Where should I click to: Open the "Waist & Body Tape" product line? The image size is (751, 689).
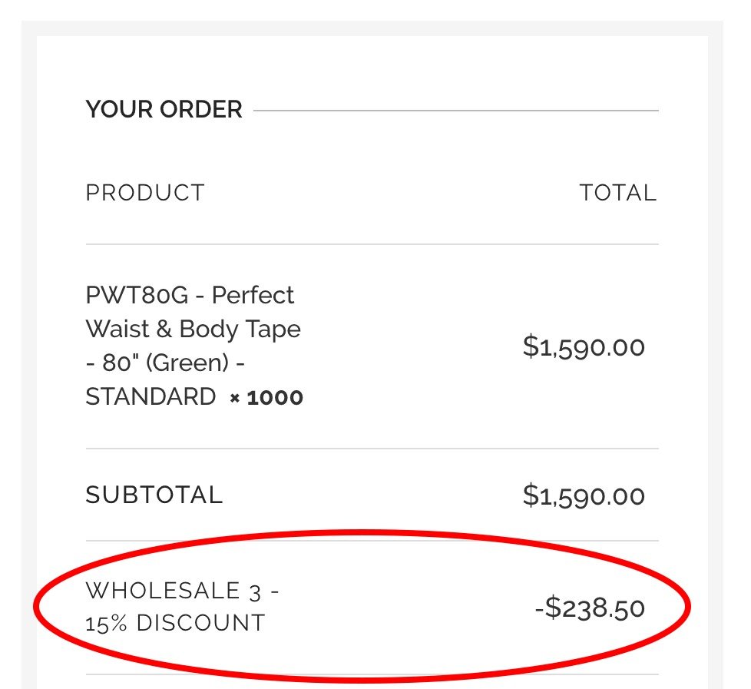pyautogui.click(x=193, y=329)
